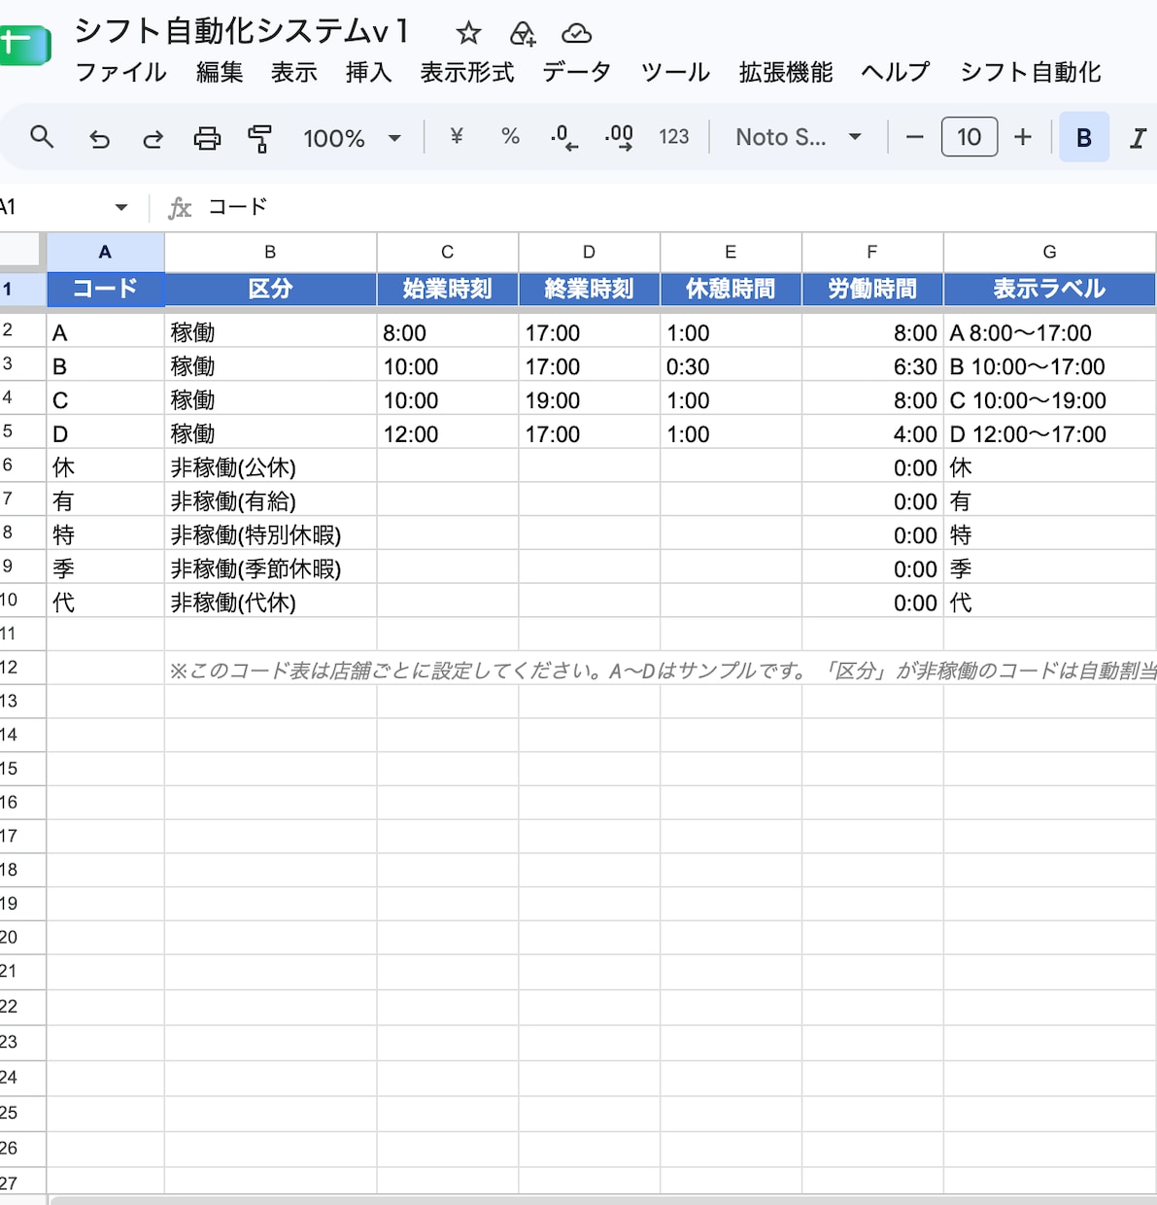Open the シフト自動化 custom menu
This screenshot has height=1205, width=1157.
click(1031, 73)
